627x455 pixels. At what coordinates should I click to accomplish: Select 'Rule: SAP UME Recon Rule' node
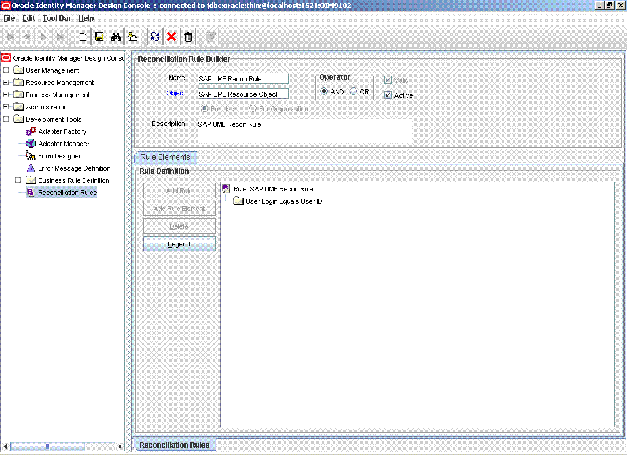point(273,189)
